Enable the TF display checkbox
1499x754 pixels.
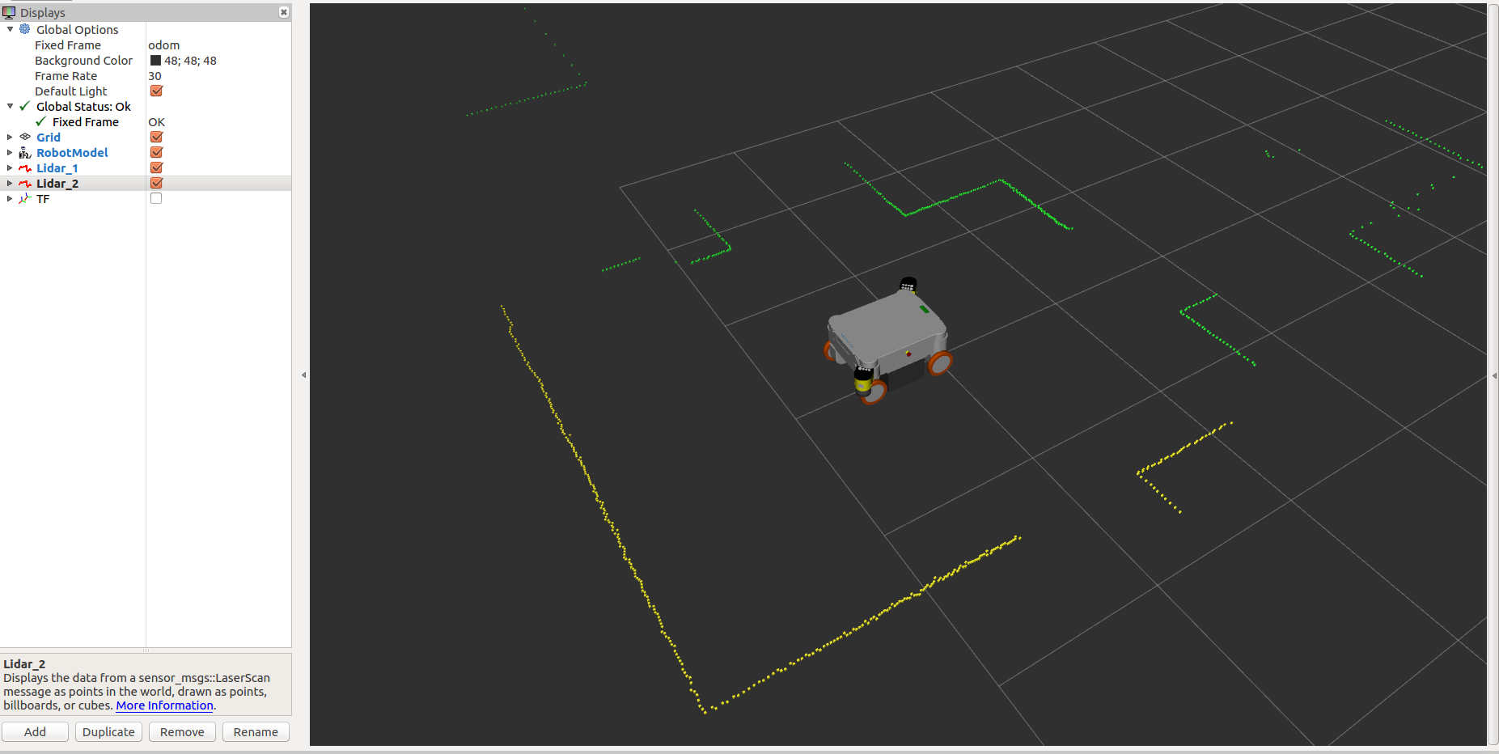pyautogui.click(x=156, y=198)
